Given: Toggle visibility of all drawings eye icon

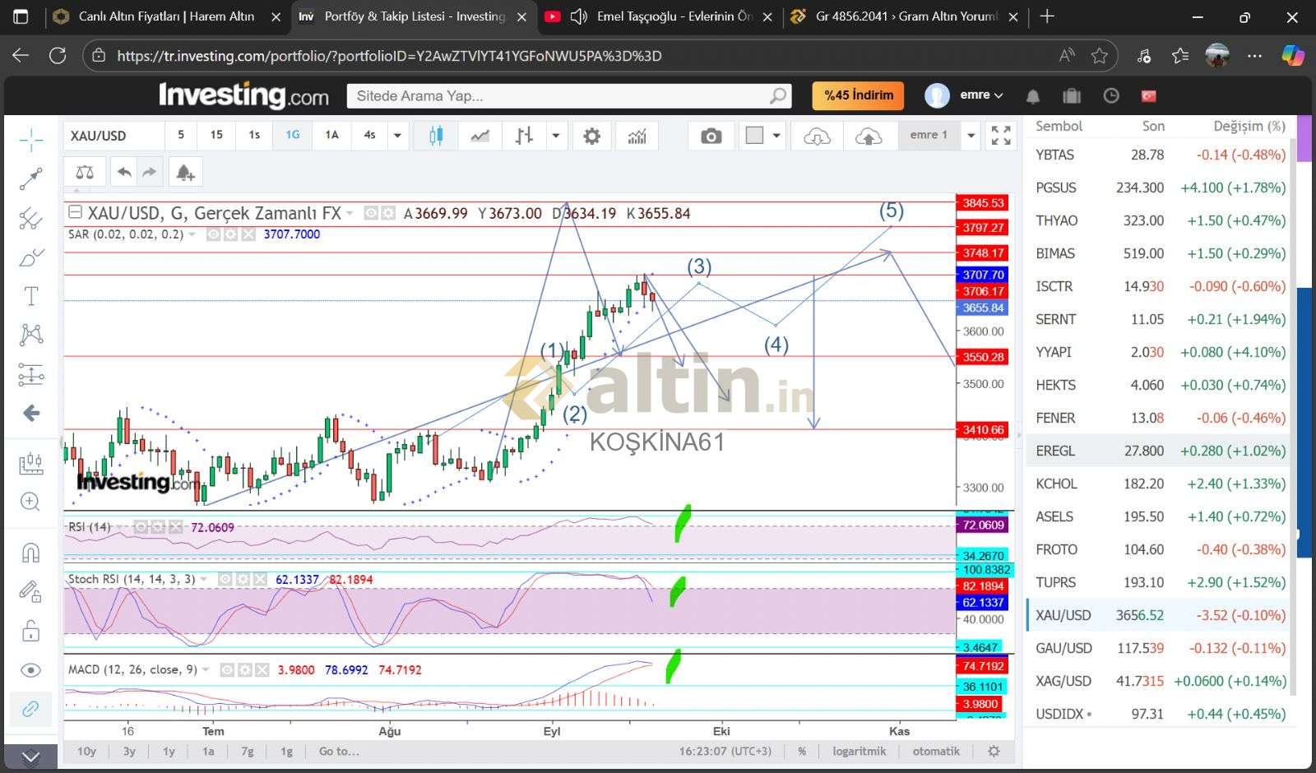Looking at the screenshot, I should click(x=31, y=670).
